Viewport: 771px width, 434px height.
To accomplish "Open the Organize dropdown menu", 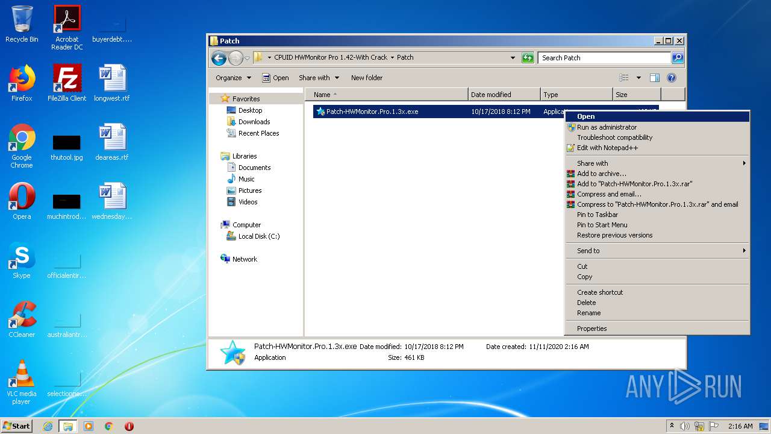I will (x=233, y=78).
